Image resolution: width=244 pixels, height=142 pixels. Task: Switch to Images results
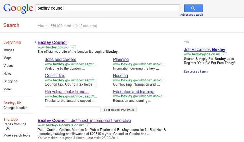[9, 50]
